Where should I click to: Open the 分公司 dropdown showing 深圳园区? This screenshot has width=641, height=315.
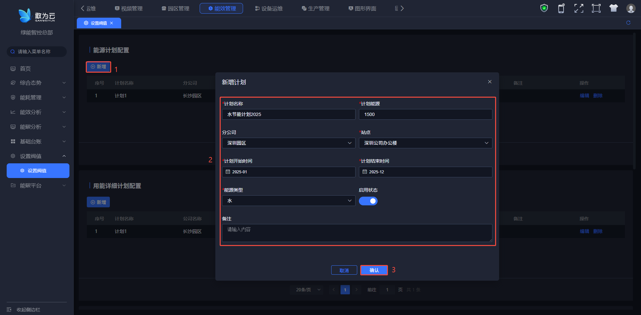[289, 143]
